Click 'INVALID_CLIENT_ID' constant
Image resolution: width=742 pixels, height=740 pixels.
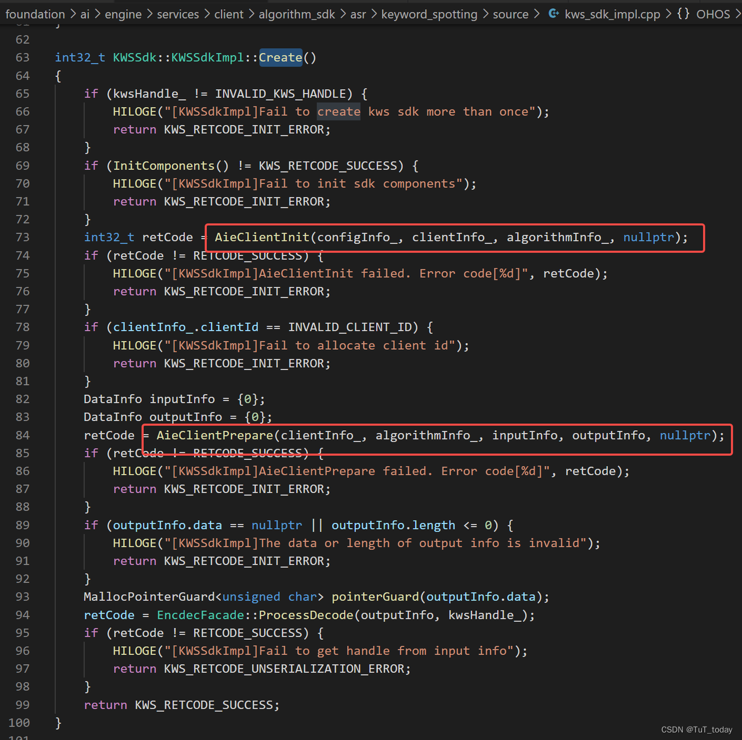point(350,327)
